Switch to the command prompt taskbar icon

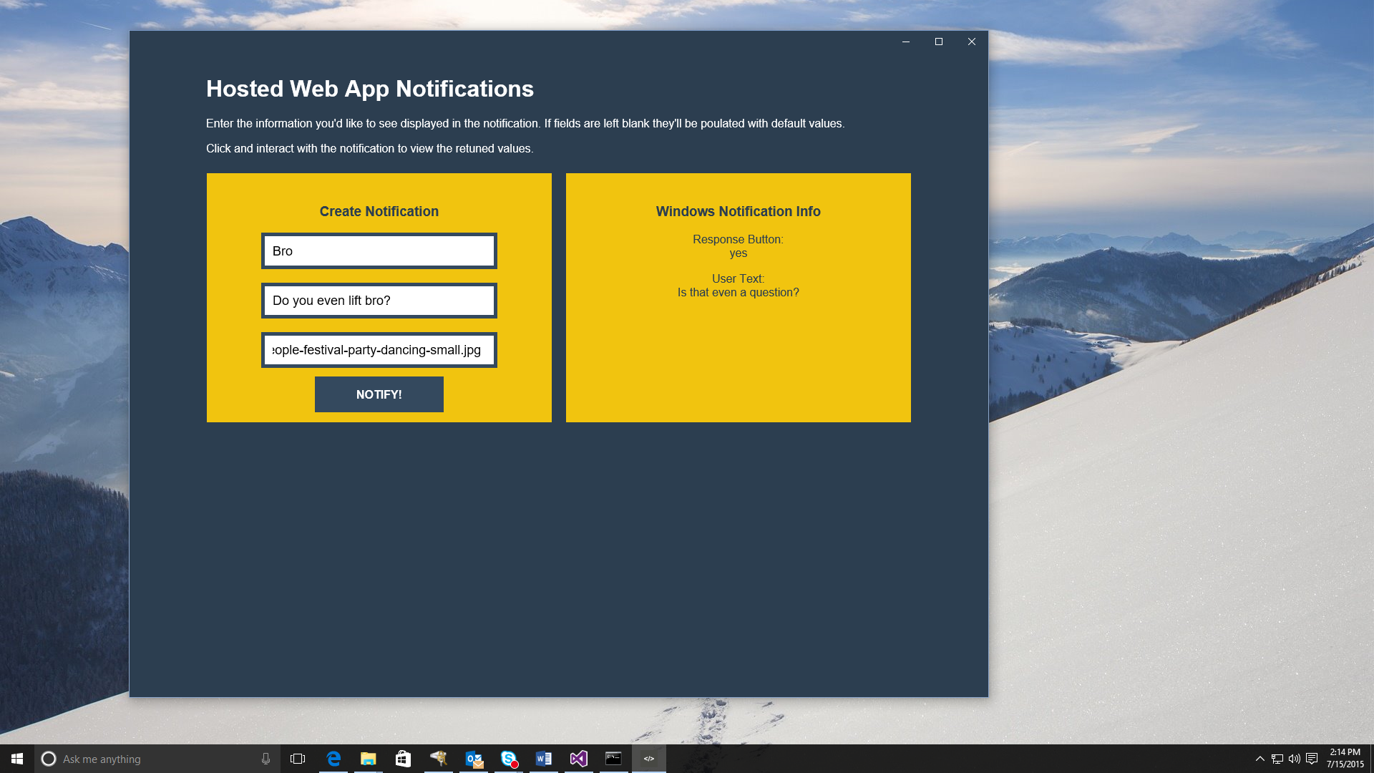pos(613,759)
